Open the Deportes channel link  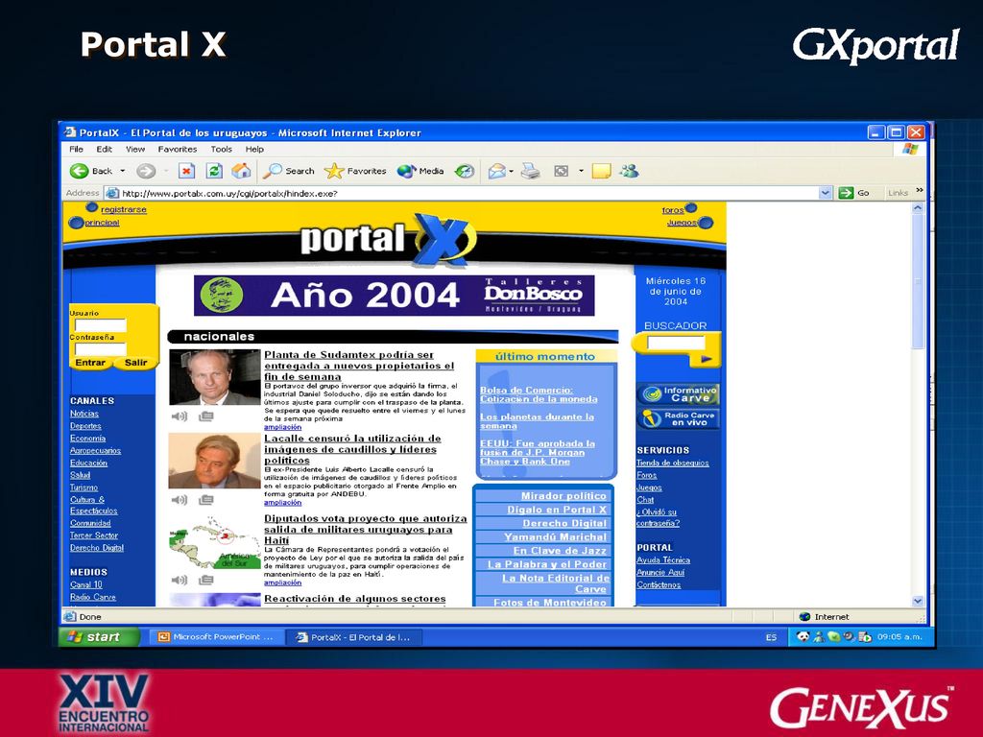click(85, 426)
